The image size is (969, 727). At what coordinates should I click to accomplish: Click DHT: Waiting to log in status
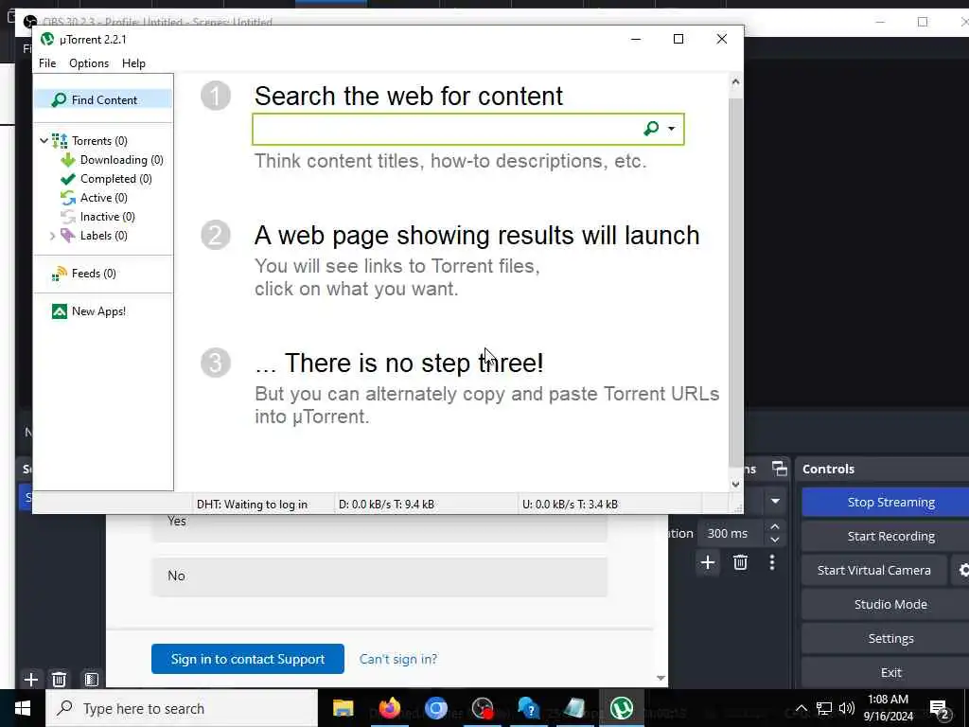[x=252, y=505]
